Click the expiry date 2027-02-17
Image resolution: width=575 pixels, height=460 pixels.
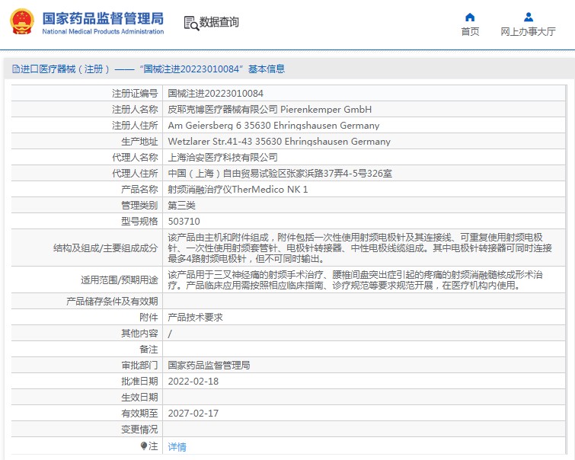[193, 414]
